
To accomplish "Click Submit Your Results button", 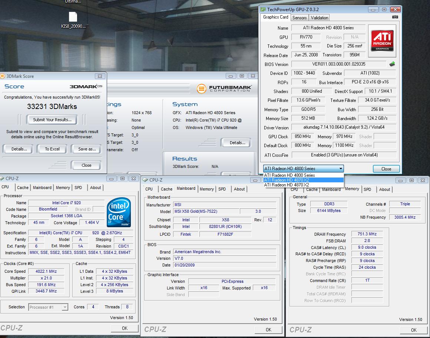I will pyautogui.click(x=52, y=119).
